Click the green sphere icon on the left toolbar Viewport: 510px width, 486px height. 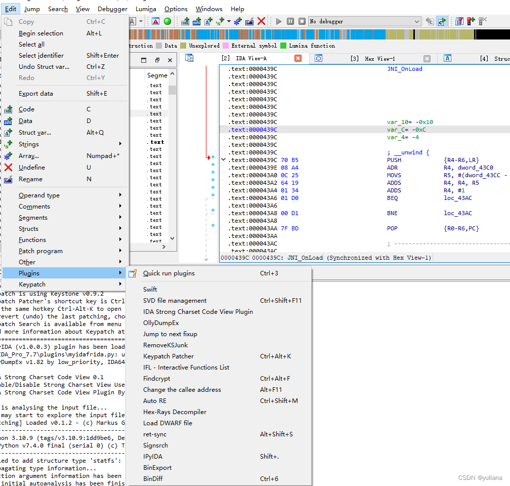pos(167,21)
